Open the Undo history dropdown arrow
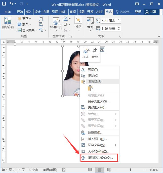 click(15, 4)
